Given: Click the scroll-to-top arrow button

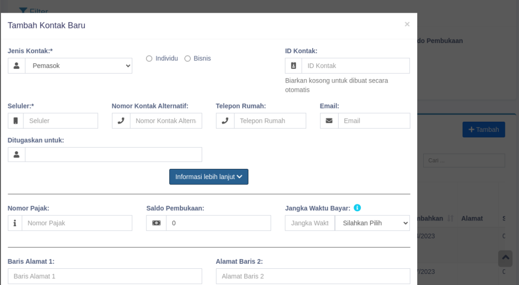Looking at the screenshot, I should coord(505,258).
